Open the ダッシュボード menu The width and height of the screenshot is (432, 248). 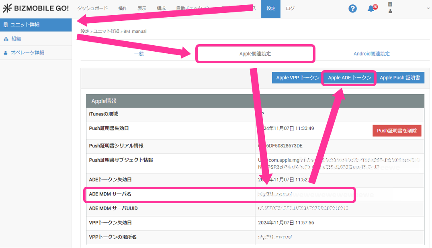click(92, 8)
